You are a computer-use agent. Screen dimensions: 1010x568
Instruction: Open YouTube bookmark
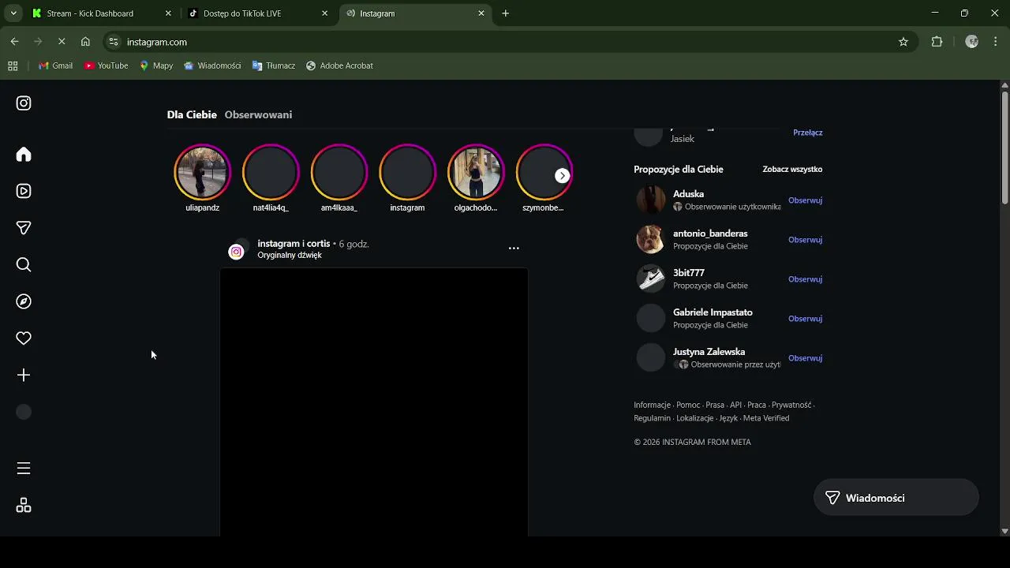[106, 65]
